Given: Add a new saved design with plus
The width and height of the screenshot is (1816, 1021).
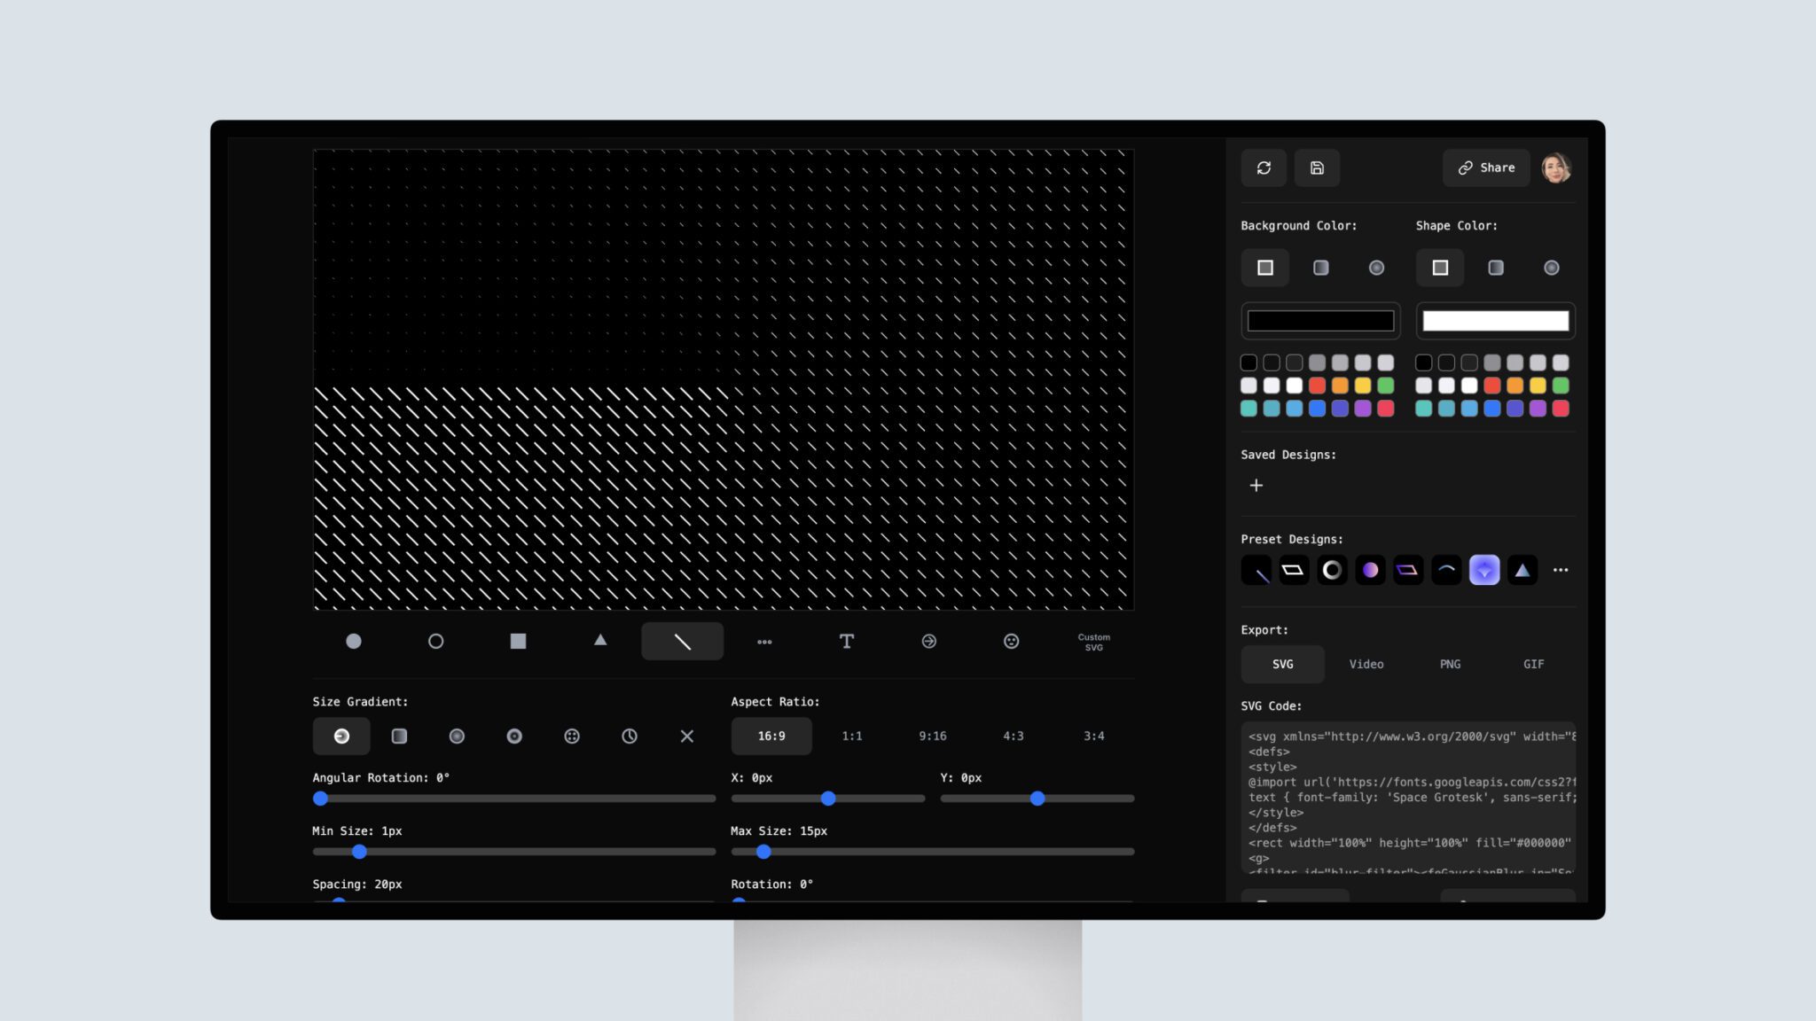Looking at the screenshot, I should pos(1256,485).
